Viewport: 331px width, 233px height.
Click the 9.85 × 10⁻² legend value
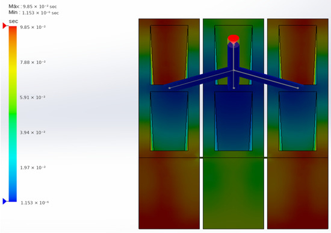coord(32,27)
